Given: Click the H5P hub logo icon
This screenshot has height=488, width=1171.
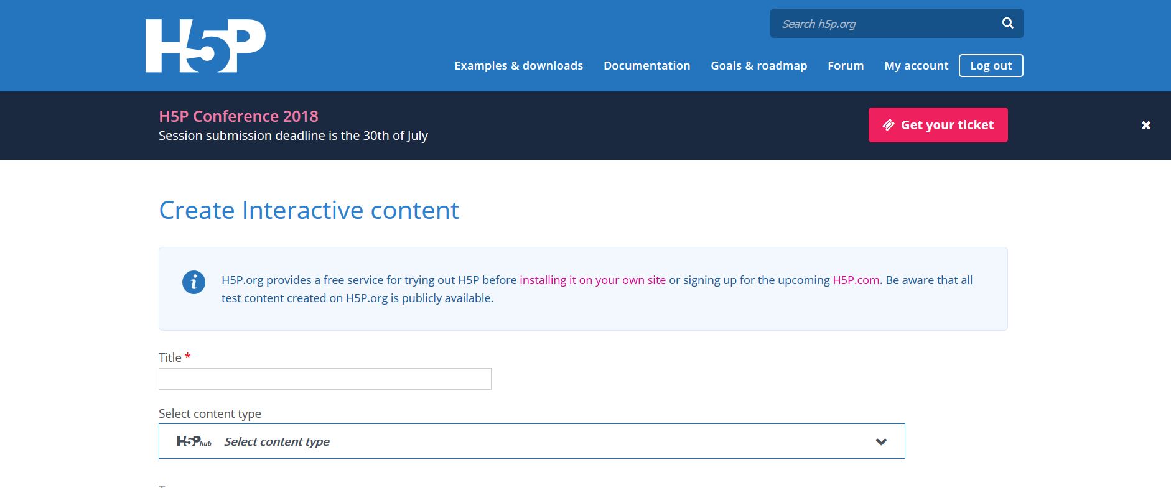Looking at the screenshot, I should [194, 441].
